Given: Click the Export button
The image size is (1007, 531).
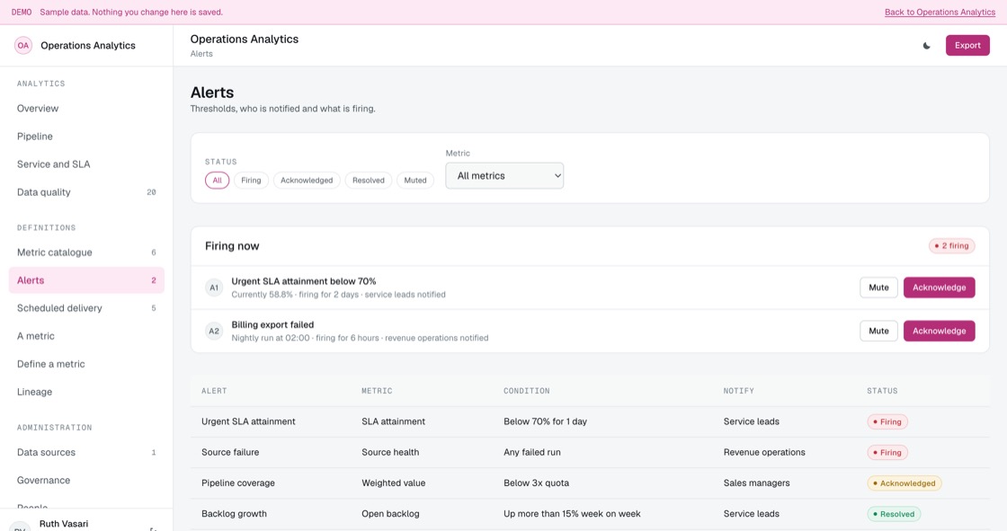Looking at the screenshot, I should pyautogui.click(x=967, y=46).
